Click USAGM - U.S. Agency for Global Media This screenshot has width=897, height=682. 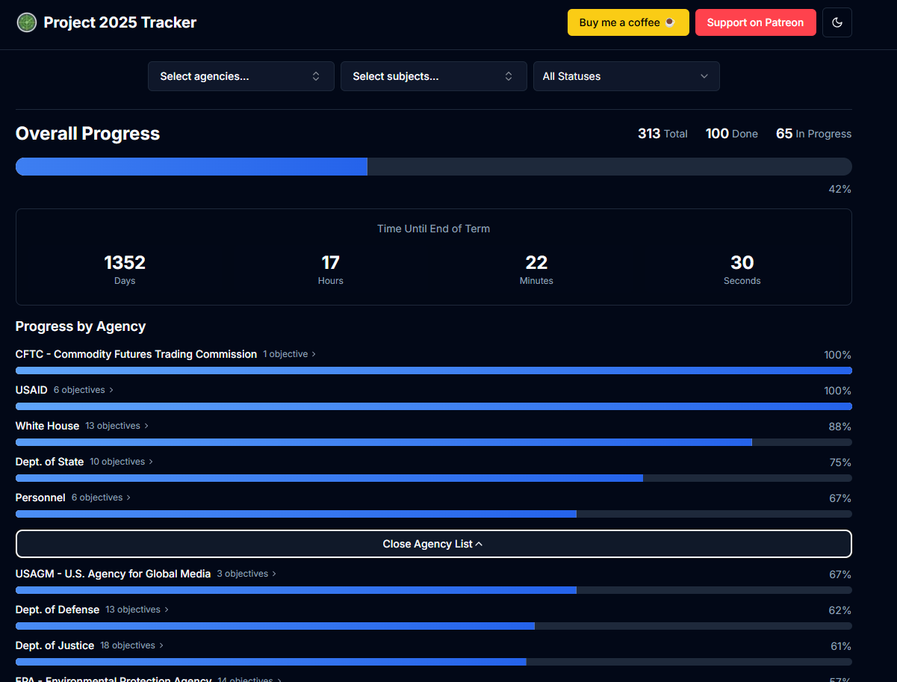click(114, 574)
